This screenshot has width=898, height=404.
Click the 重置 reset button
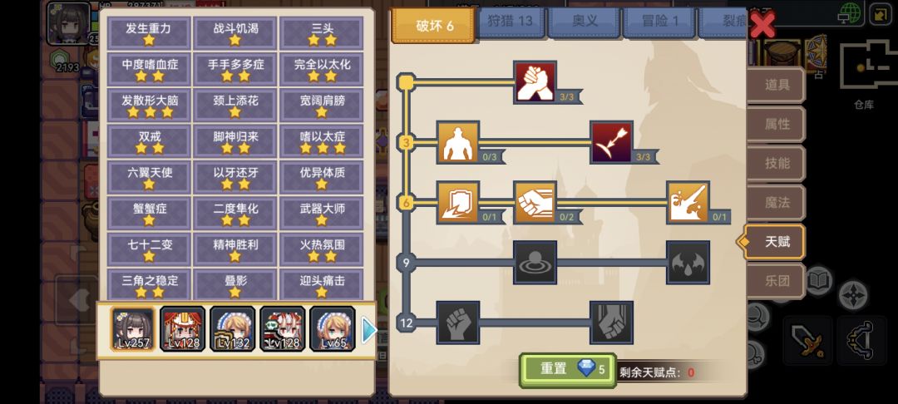pyautogui.click(x=568, y=370)
